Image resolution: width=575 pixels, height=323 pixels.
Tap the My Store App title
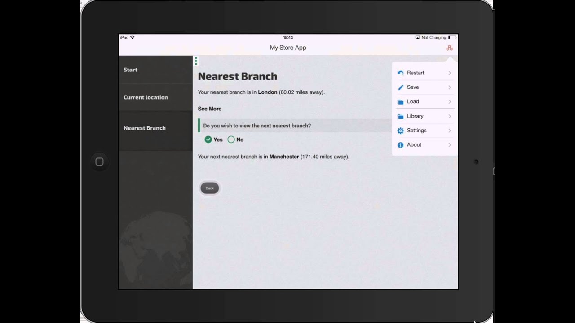[x=288, y=48]
